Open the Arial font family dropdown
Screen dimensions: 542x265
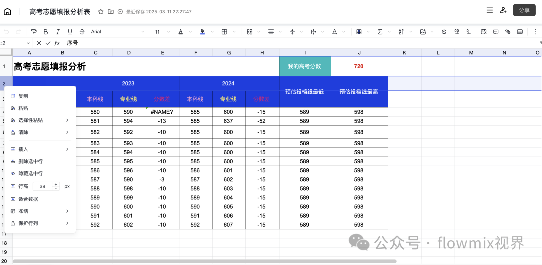click(x=117, y=32)
